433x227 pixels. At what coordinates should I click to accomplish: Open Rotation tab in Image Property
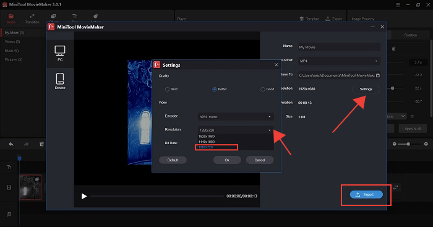(x=410, y=35)
